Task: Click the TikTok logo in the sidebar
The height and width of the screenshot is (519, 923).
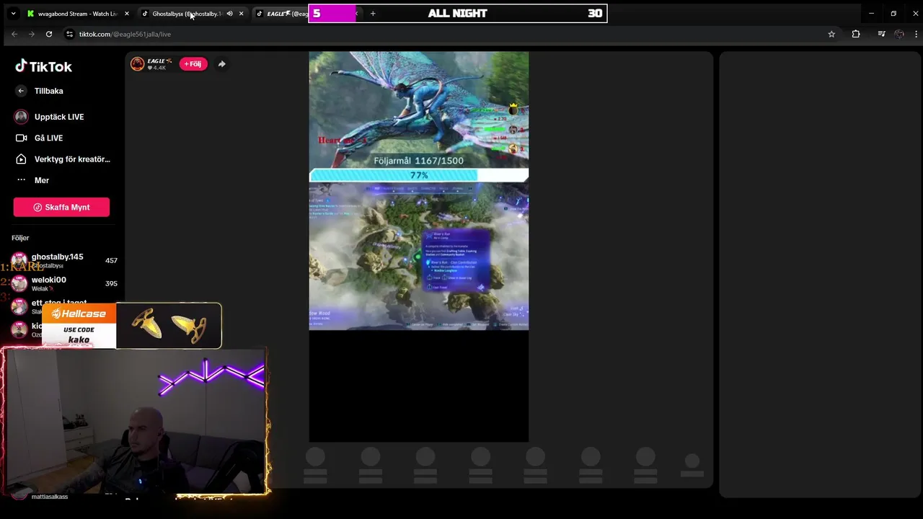Action: coord(43,66)
